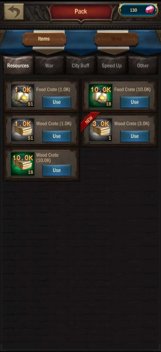
Task: Switch to the Resources tab
Action: 18,65
